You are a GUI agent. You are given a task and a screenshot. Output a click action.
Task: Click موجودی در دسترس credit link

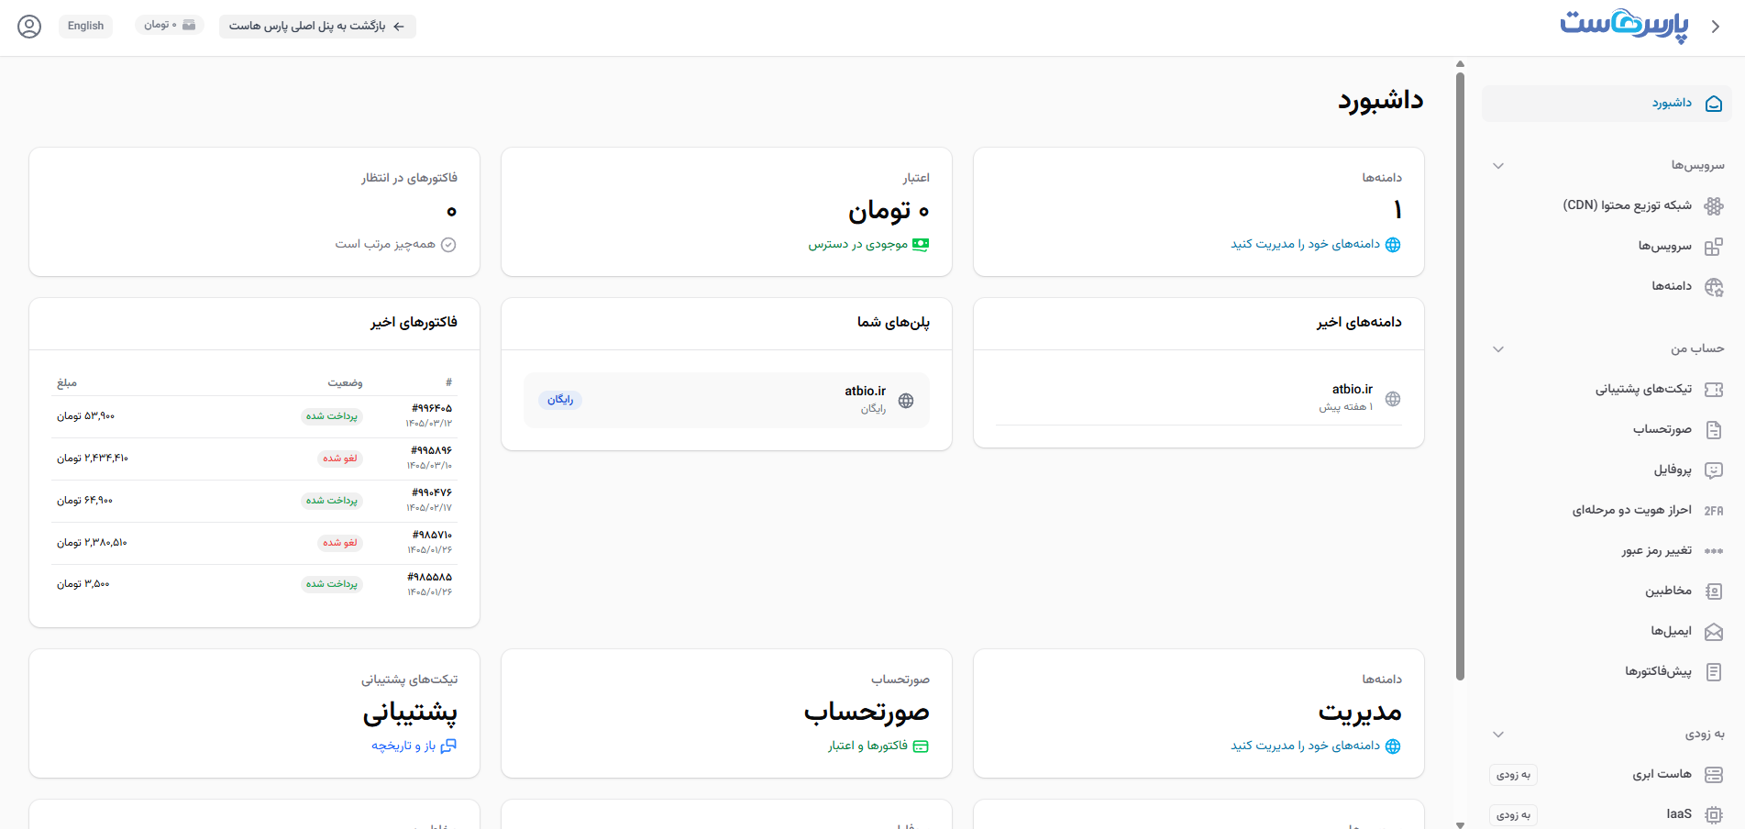pos(857,244)
